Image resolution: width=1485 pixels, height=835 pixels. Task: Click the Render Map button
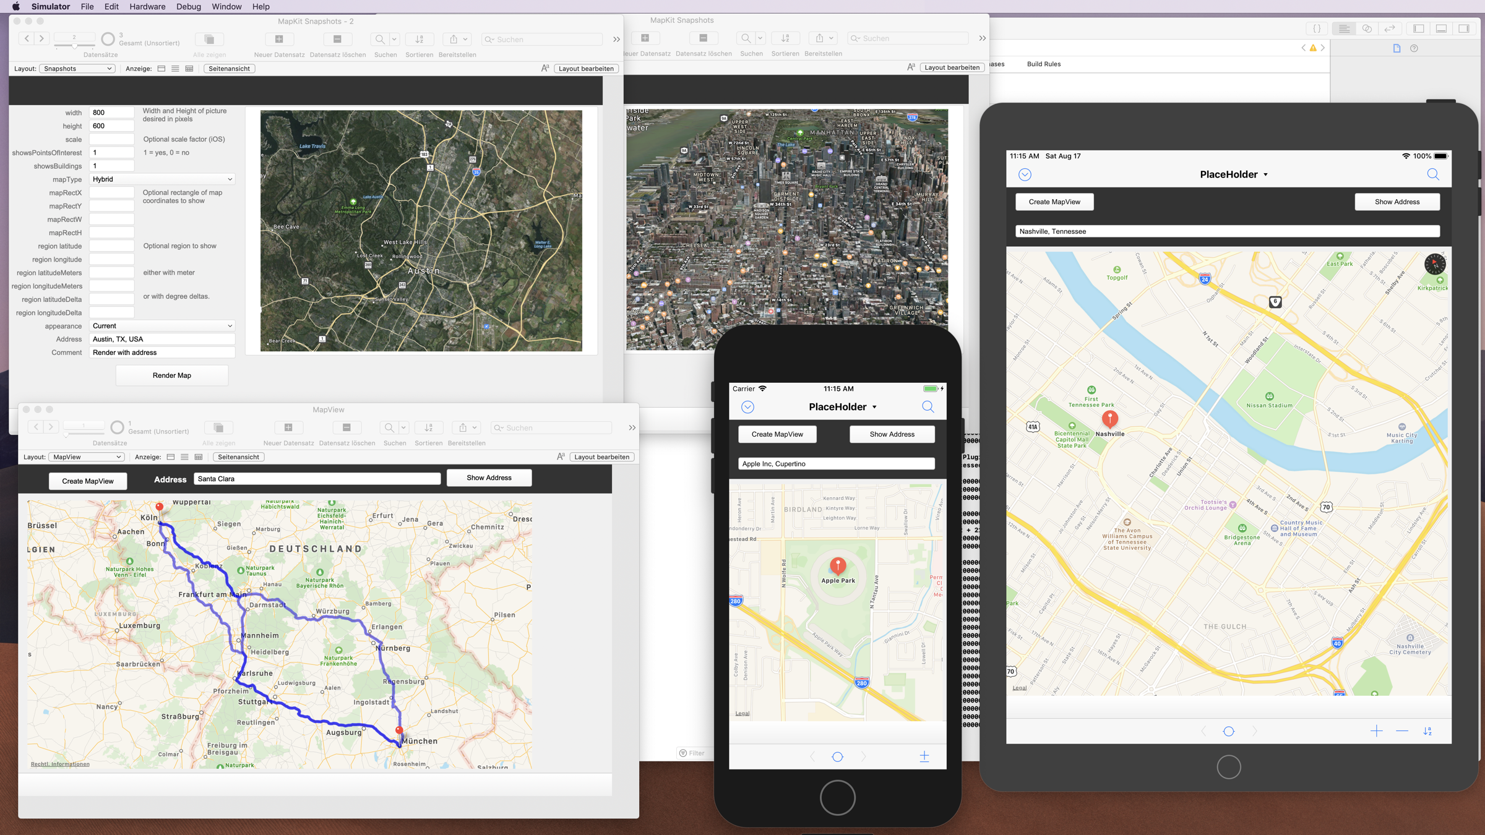point(171,375)
